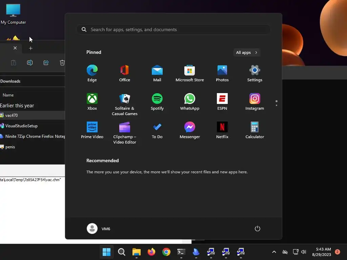Open volume control in system tray
Viewport: 347px width, 260px height.
(x=304, y=252)
